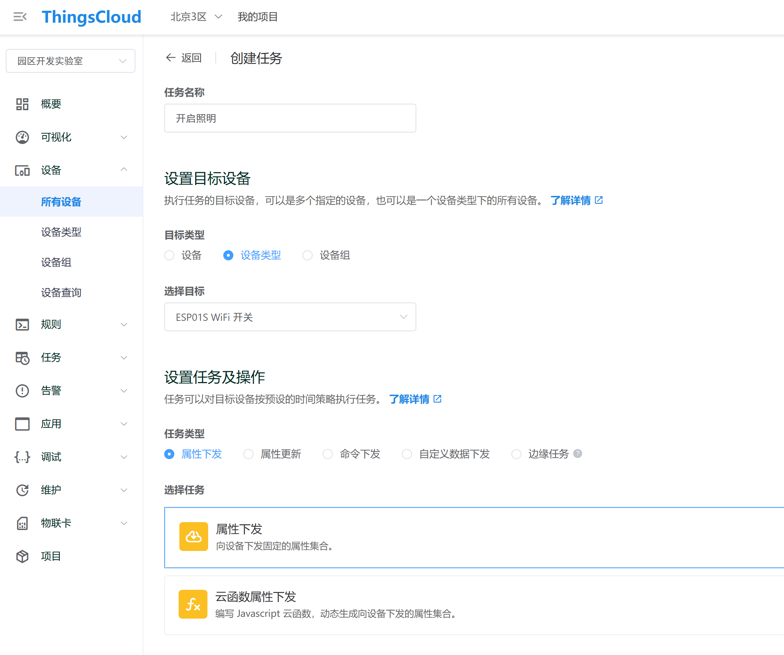Image resolution: width=784 pixels, height=655 pixels.
Task: Expand the 任务 menu chevron
Action: point(124,358)
